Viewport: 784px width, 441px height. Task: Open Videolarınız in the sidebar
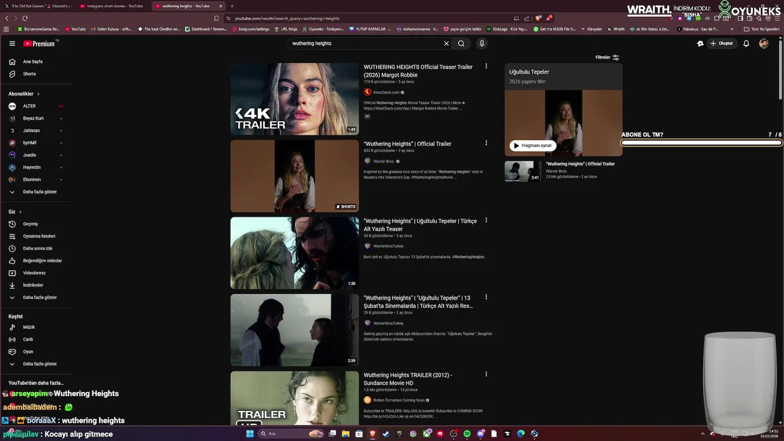36,273
